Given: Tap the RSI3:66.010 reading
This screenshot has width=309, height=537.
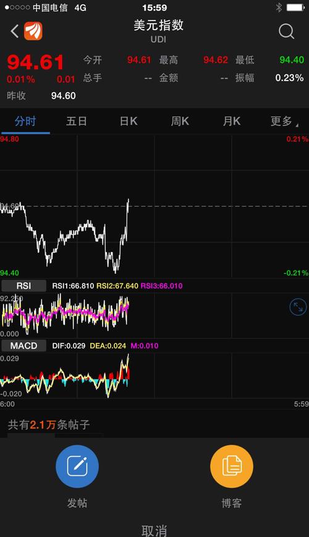Looking at the screenshot, I should [x=162, y=286].
